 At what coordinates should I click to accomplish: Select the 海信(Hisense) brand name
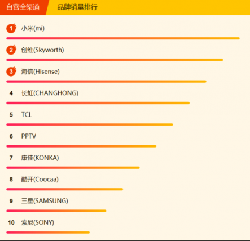pyautogui.click(x=41, y=72)
